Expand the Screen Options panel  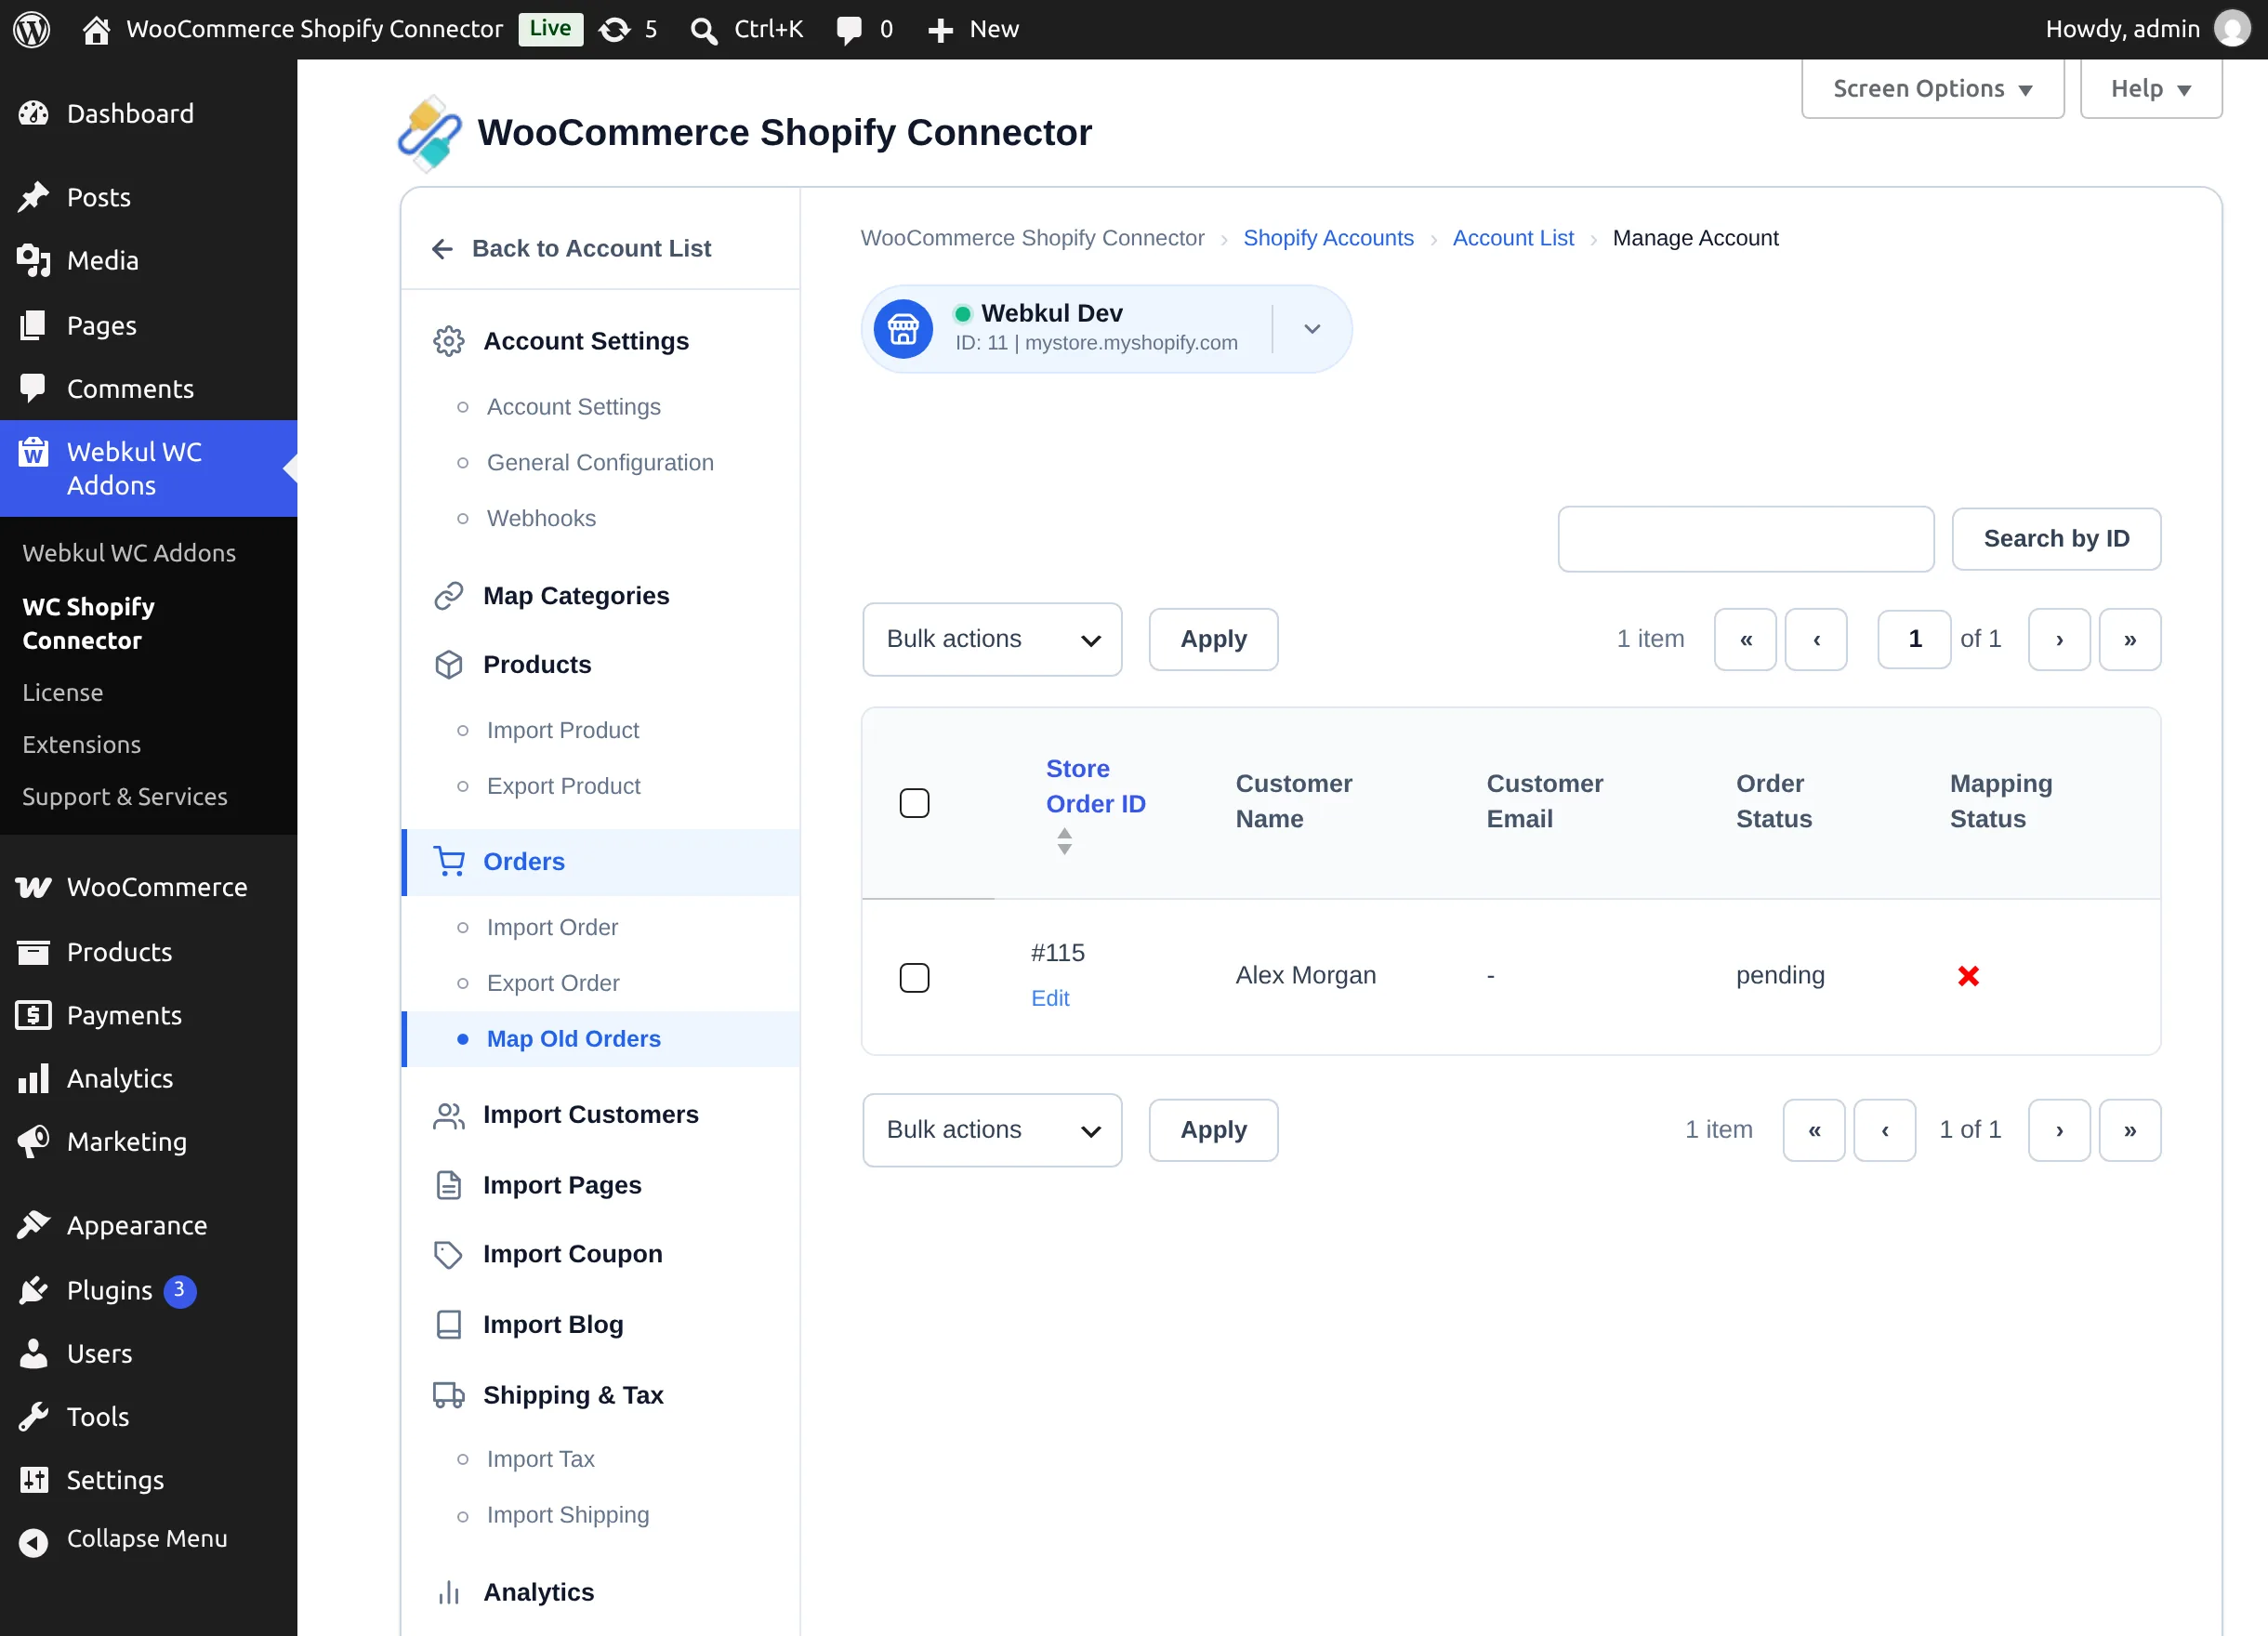1932,89
